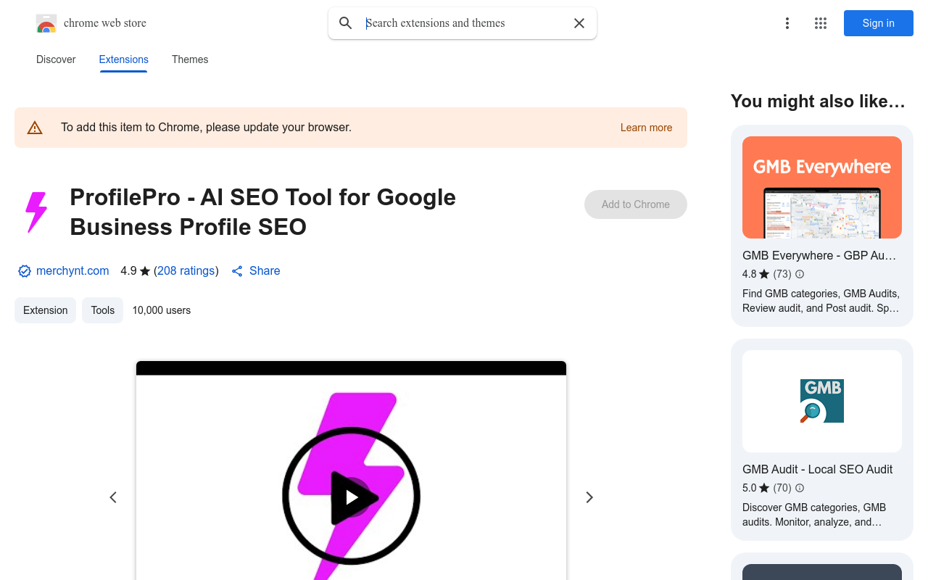The image size is (928, 580).
Task: Click the warning triangle icon
Action: click(35, 127)
